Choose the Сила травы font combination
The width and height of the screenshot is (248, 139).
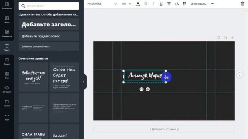point(33,132)
